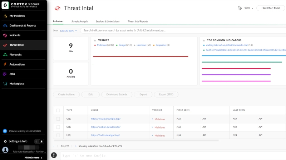The width and height of the screenshot is (286, 160).
Task: Click the Marketplace cart icon
Action: pos(5,84)
